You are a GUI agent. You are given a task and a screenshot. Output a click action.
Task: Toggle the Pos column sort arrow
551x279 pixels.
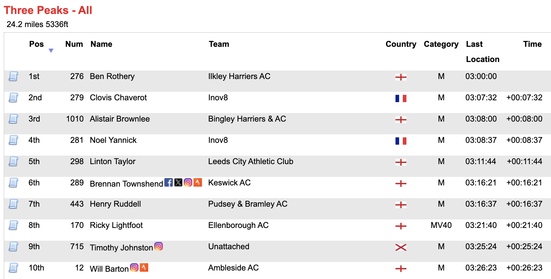click(x=51, y=50)
